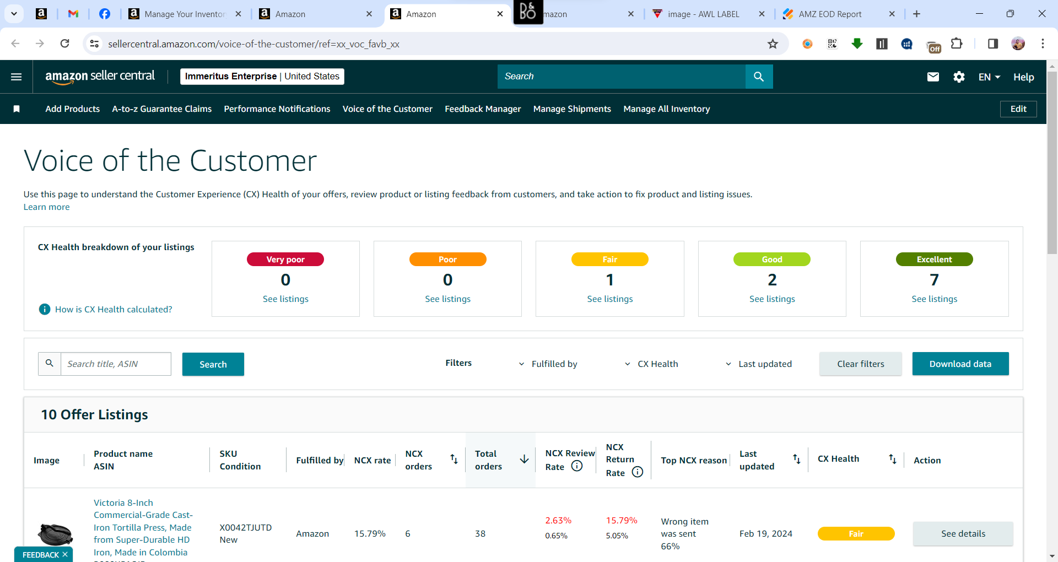This screenshot has height=562, width=1058.
Task: See listings under Very poor
Action: 285,299
